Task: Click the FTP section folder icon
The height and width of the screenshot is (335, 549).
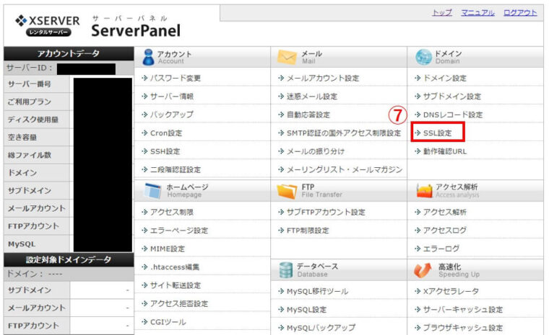Action: (287, 191)
